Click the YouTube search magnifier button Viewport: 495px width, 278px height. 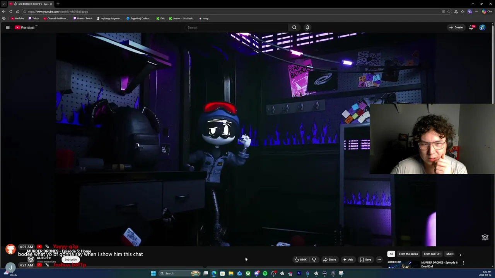(x=294, y=27)
